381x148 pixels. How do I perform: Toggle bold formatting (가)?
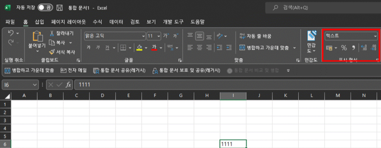point(88,48)
